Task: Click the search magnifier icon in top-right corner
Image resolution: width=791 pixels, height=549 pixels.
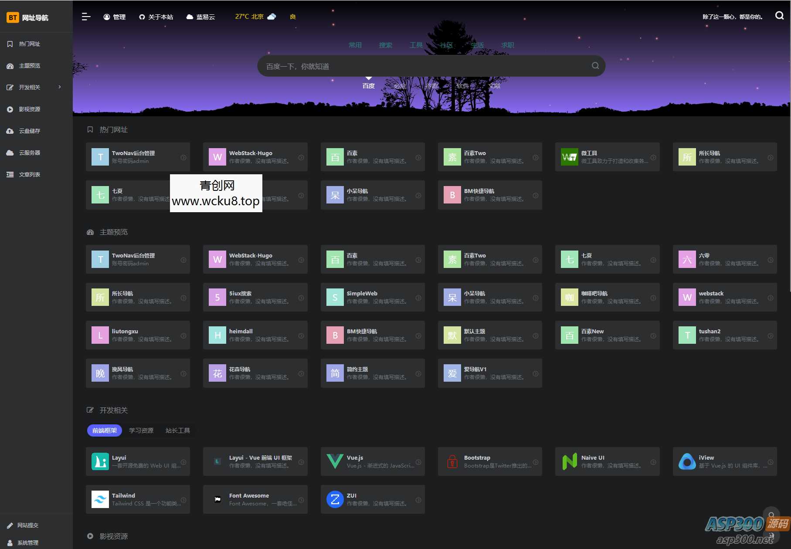Action: (779, 16)
